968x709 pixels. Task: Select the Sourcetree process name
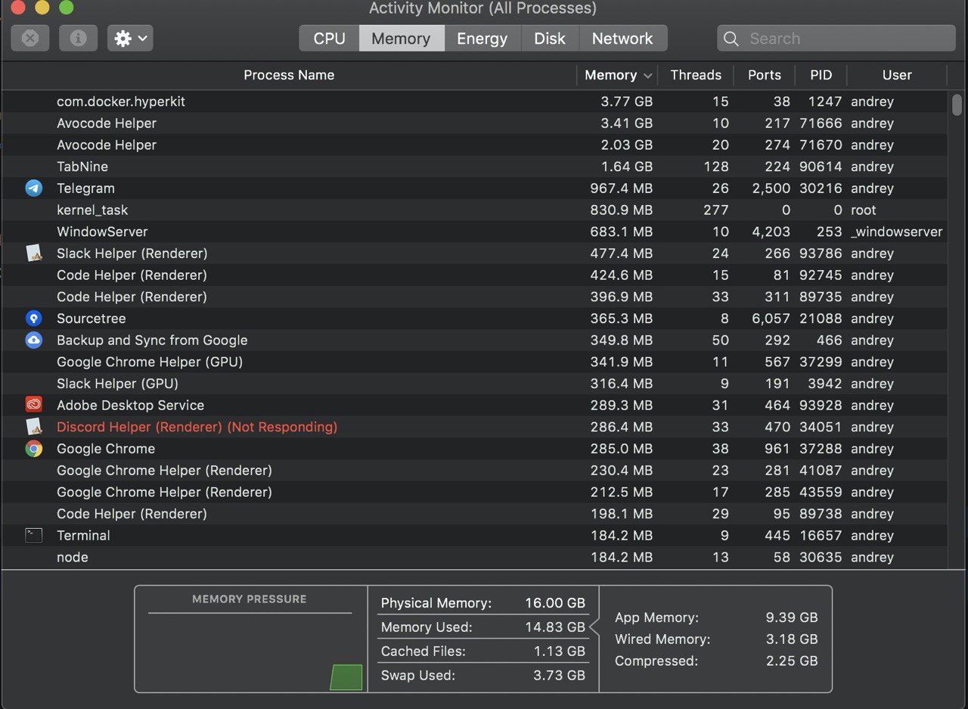click(x=91, y=319)
